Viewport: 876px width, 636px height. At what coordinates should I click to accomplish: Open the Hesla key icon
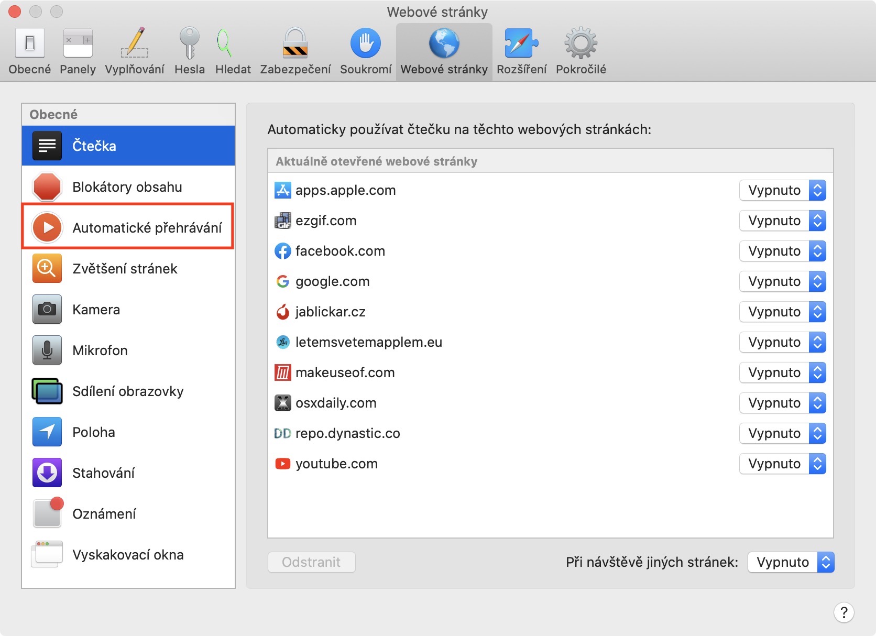[x=189, y=44]
